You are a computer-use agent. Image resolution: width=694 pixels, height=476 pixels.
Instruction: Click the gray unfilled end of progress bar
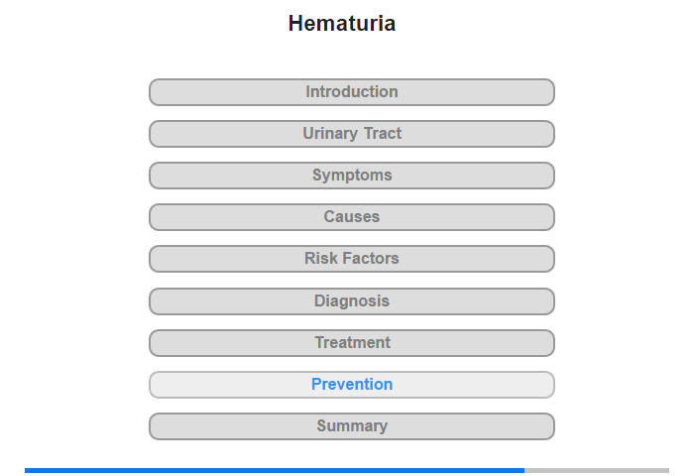tap(597, 470)
